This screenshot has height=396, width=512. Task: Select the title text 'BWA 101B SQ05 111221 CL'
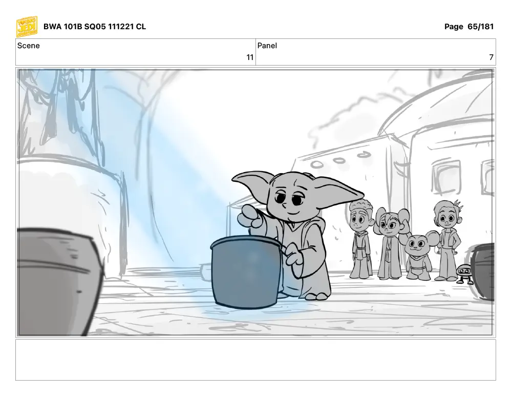[95, 27]
